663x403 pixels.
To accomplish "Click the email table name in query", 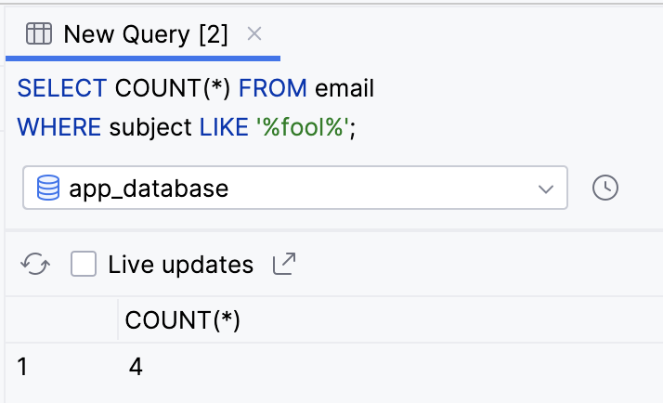I will [344, 89].
